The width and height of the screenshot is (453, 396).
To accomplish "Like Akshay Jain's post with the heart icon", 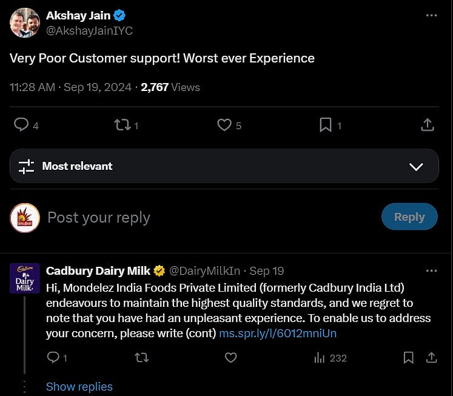I will pos(224,125).
